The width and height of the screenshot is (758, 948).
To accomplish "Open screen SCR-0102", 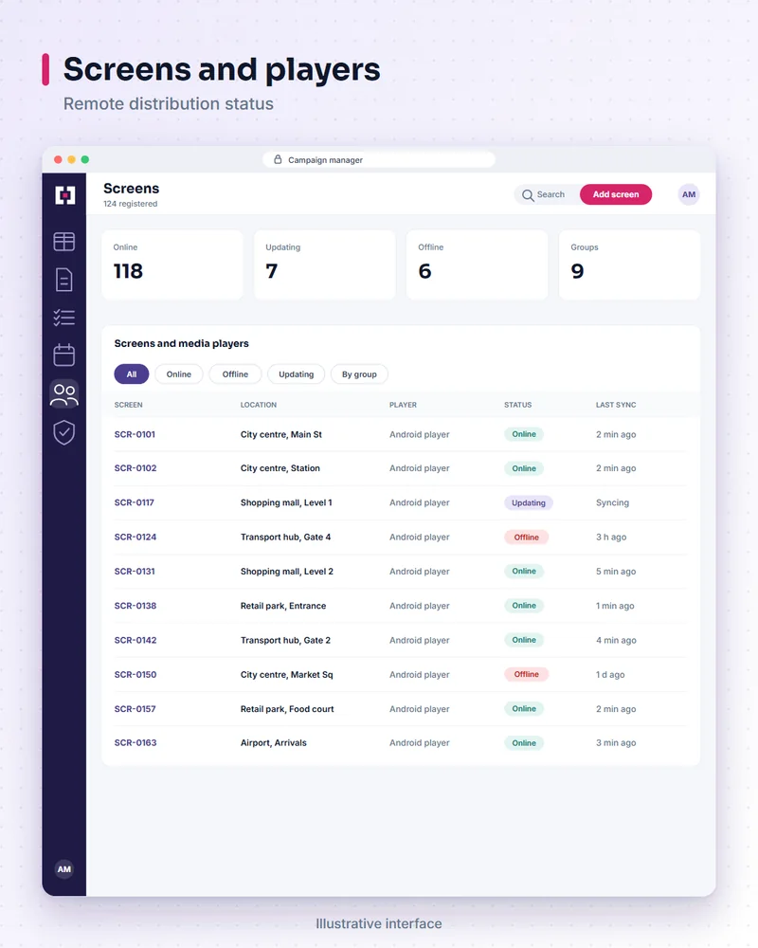I will [135, 468].
